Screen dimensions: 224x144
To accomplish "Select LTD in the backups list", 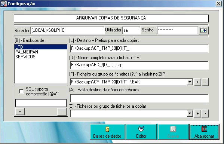I will 41,47.
